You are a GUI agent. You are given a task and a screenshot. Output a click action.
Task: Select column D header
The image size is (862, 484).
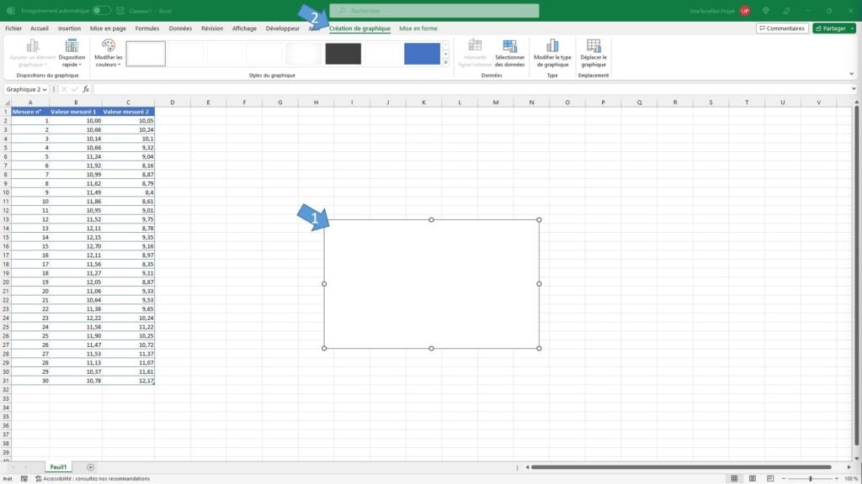(172, 103)
